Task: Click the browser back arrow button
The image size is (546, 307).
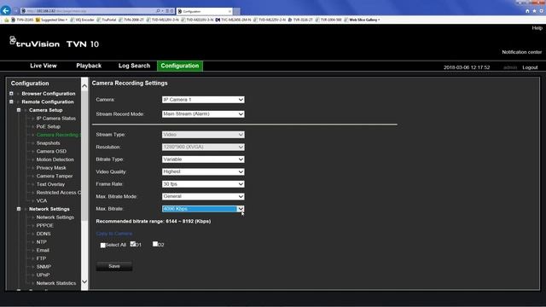Action: click(6, 10)
